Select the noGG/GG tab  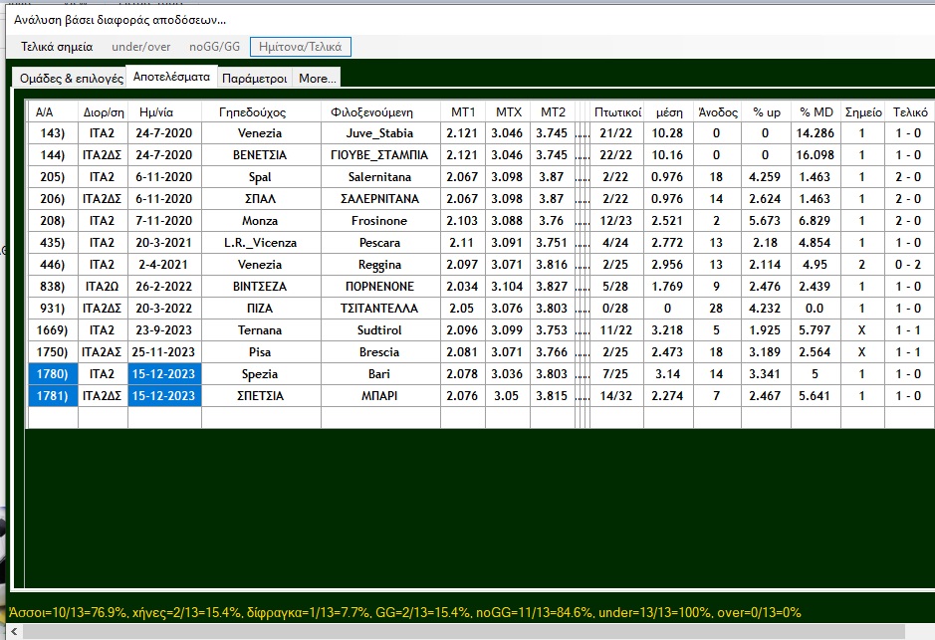click(x=214, y=47)
